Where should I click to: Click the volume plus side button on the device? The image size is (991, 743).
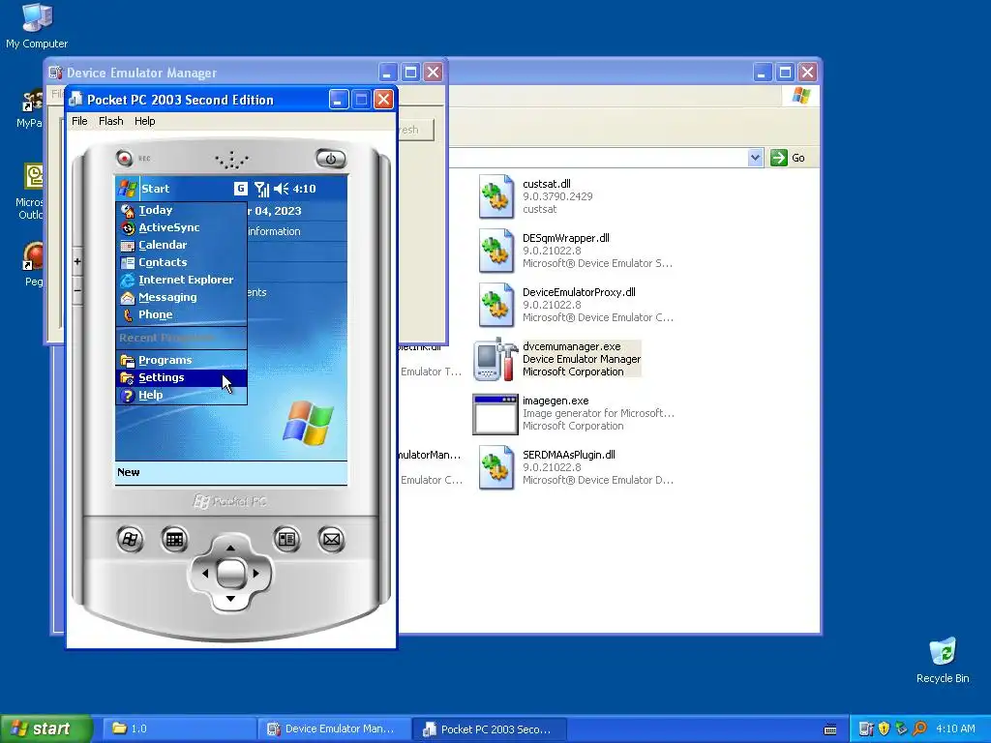click(x=77, y=261)
